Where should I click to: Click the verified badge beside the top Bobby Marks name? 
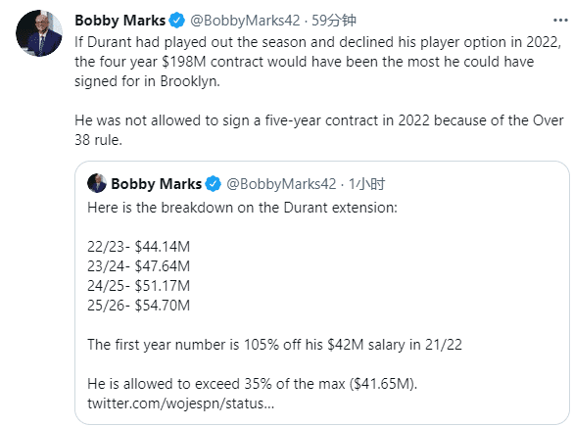tap(177, 21)
